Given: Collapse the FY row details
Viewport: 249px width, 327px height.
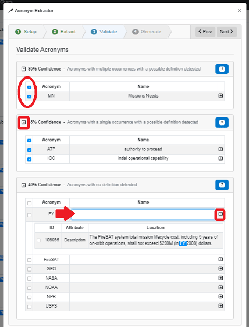Looking at the screenshot, I should coord(220,214).
